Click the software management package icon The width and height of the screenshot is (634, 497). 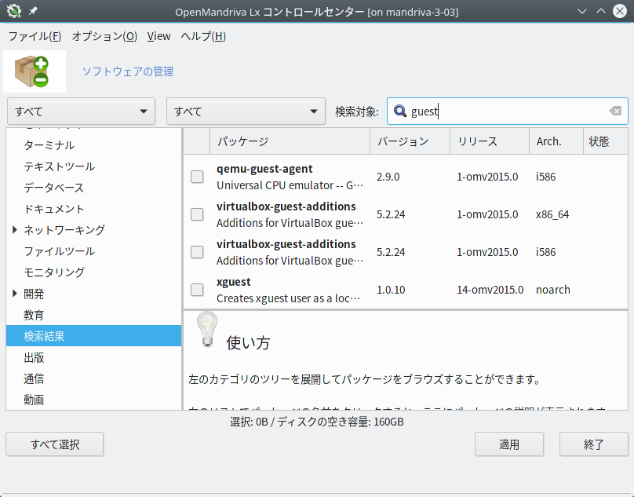pos(31,71)
